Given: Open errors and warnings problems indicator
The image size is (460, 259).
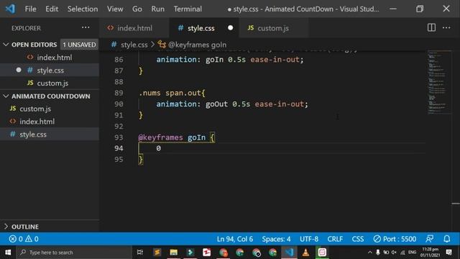Looking at the screenshot, I should [x=24, y=239].
